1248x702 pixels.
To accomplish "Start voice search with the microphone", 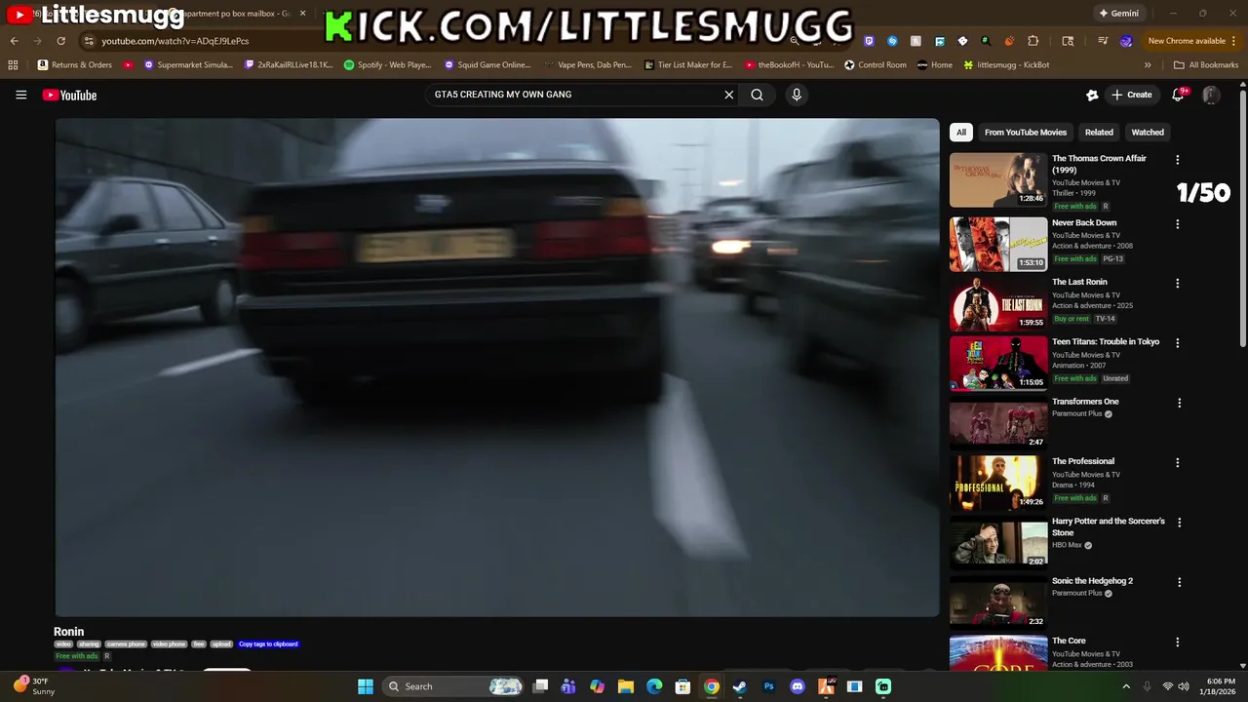I will (x=797, y=95).
